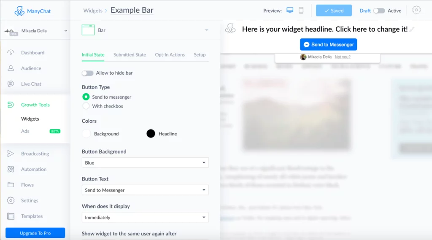The width and height of the screenshot is (432, 240).
Task: Open the Flows folder icon
Action: coord(11,185)
